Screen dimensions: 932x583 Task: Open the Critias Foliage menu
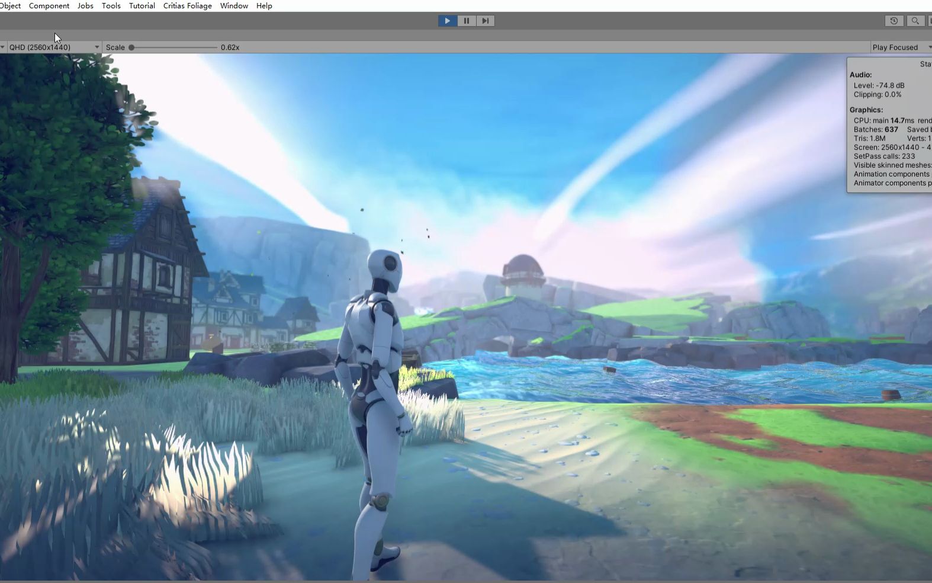coord(187,6)
